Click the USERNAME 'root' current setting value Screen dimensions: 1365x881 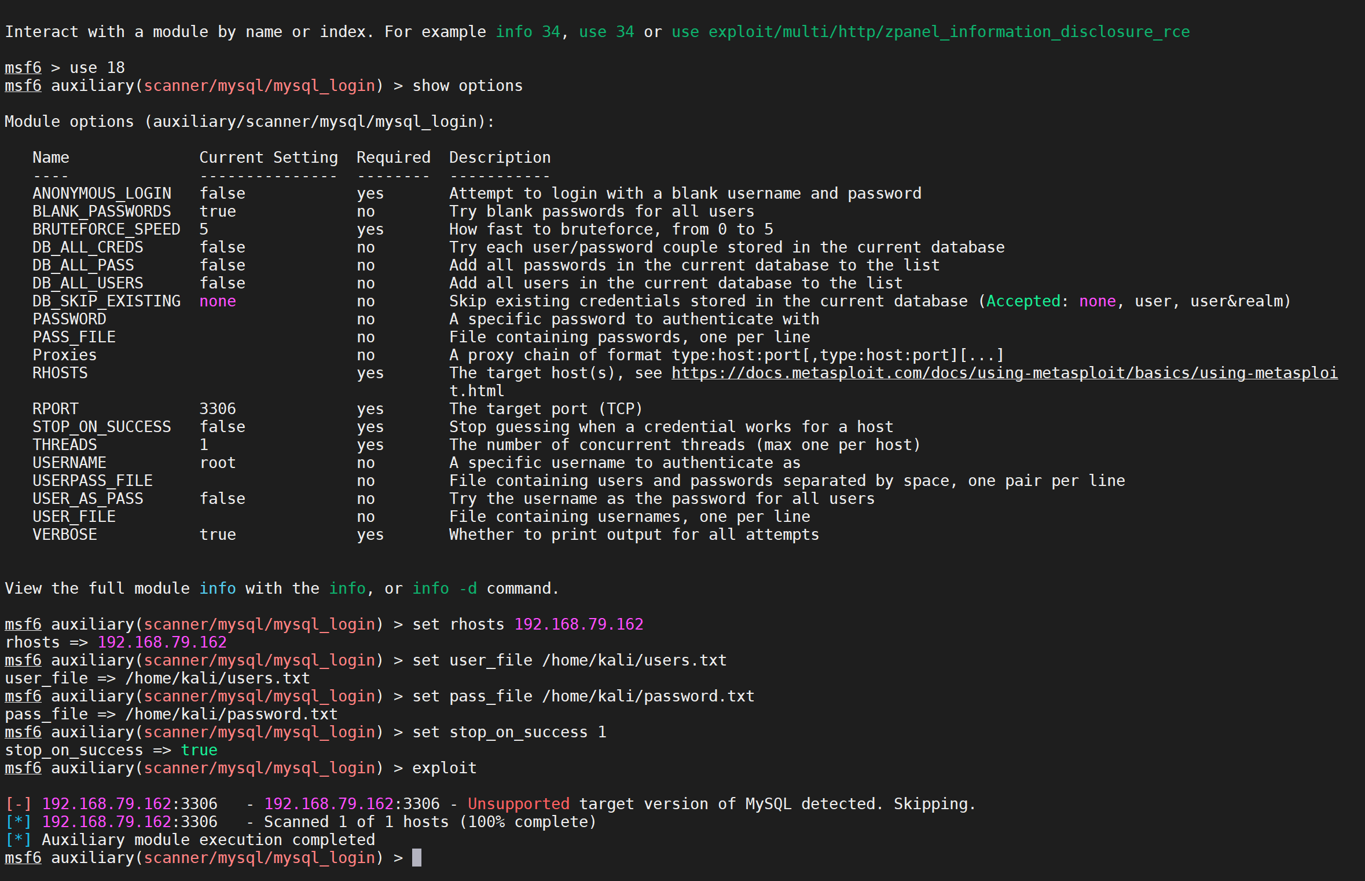218,463
